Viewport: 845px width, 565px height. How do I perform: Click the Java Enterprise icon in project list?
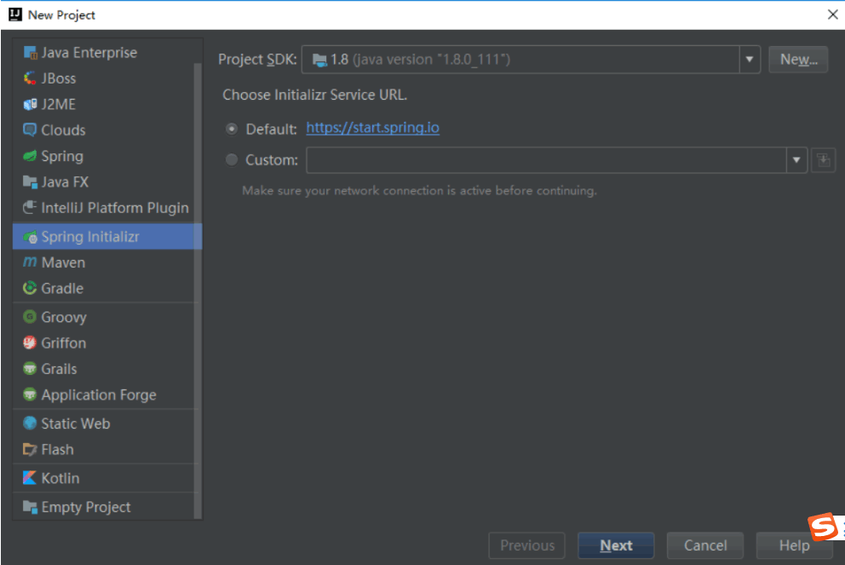pyautogui.click(x=30, y=53)
